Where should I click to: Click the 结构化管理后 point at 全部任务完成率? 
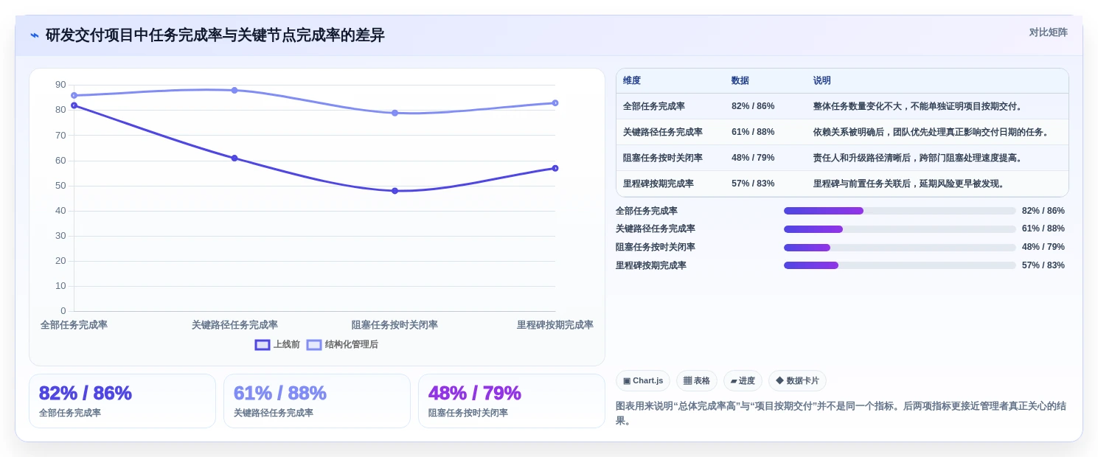(x=74, y=95)
